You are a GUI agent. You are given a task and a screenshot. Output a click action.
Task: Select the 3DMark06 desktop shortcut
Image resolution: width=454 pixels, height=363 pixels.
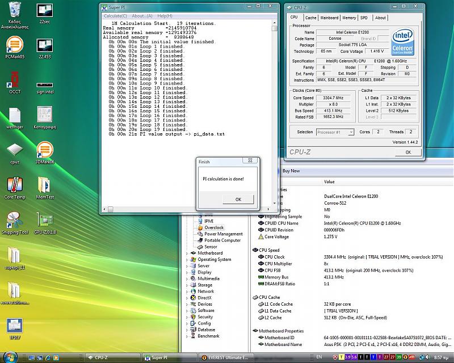[45, 153]
